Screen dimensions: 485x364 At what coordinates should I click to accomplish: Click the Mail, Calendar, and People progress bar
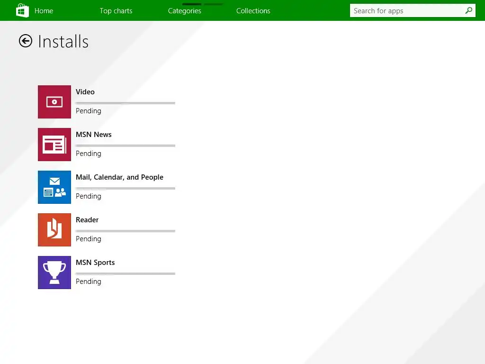tap(126, 189)
